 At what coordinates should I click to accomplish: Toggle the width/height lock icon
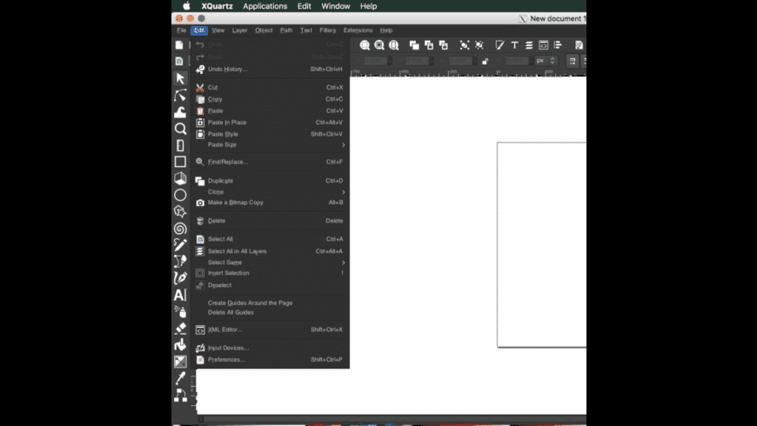click(486, 61)
